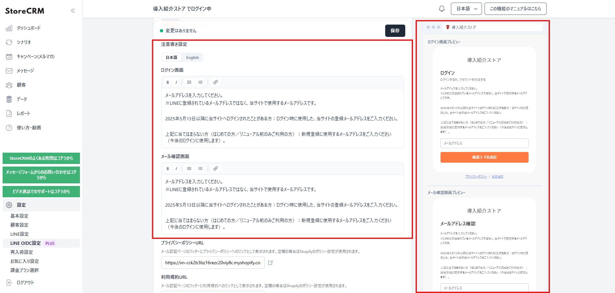Open the ダッシュボード menu item
This screenshot has width=615, height=293.
coord(28,28)
